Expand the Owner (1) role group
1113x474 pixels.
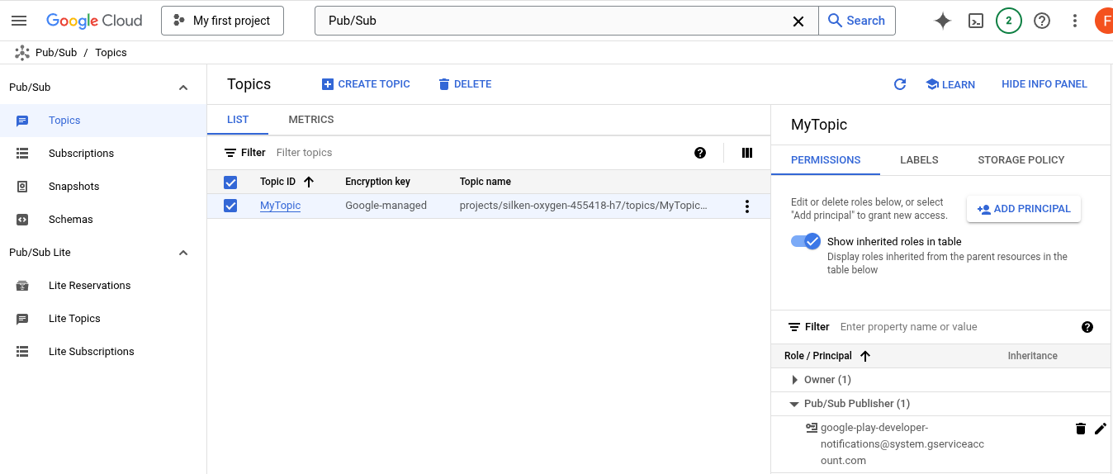(x=794, y=380)
